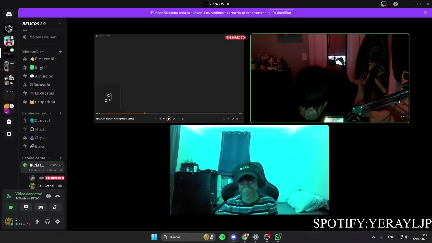This screenshot has height=243, width=432.
Task: Open connection signal strength details
Action: [9, 196]
